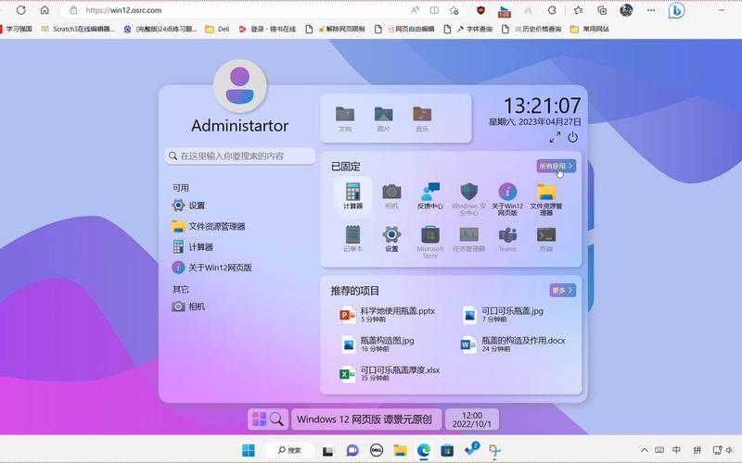Click the volume icon in system tray
Screen dimensions: 742x463
point(729,450)
